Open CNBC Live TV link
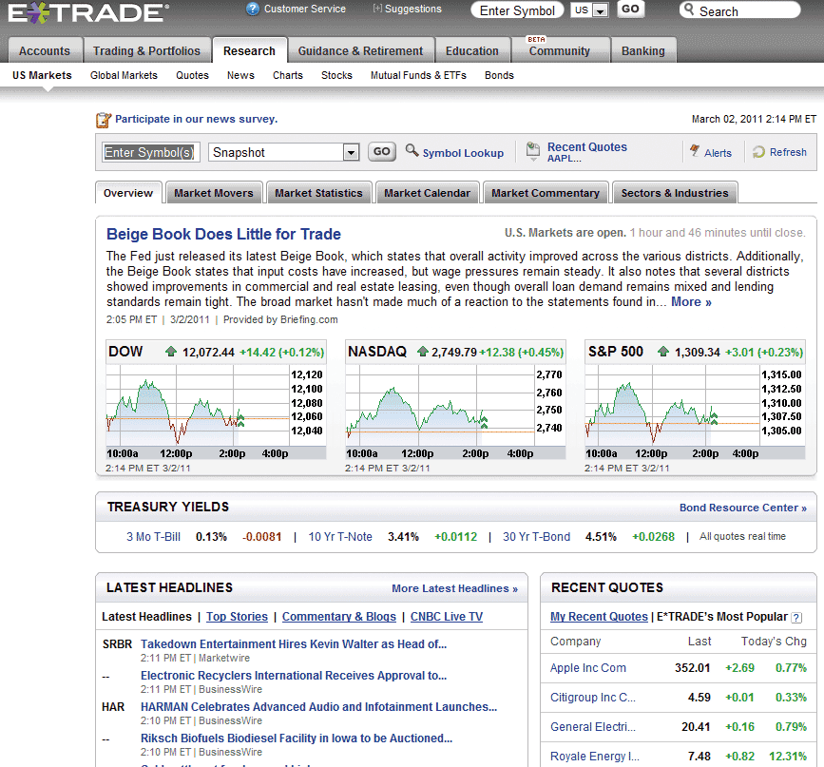The image size is (824, 767). click(x=446, y=617)
